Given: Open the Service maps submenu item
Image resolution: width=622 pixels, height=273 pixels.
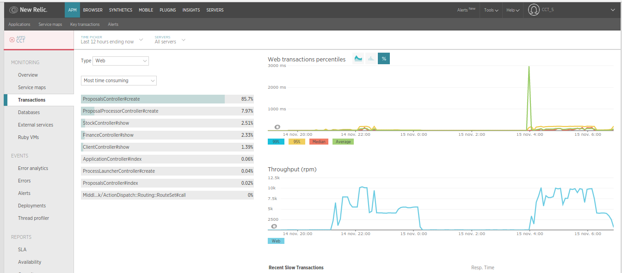Looking at the screenshot, I should click(x=51, y=24).
